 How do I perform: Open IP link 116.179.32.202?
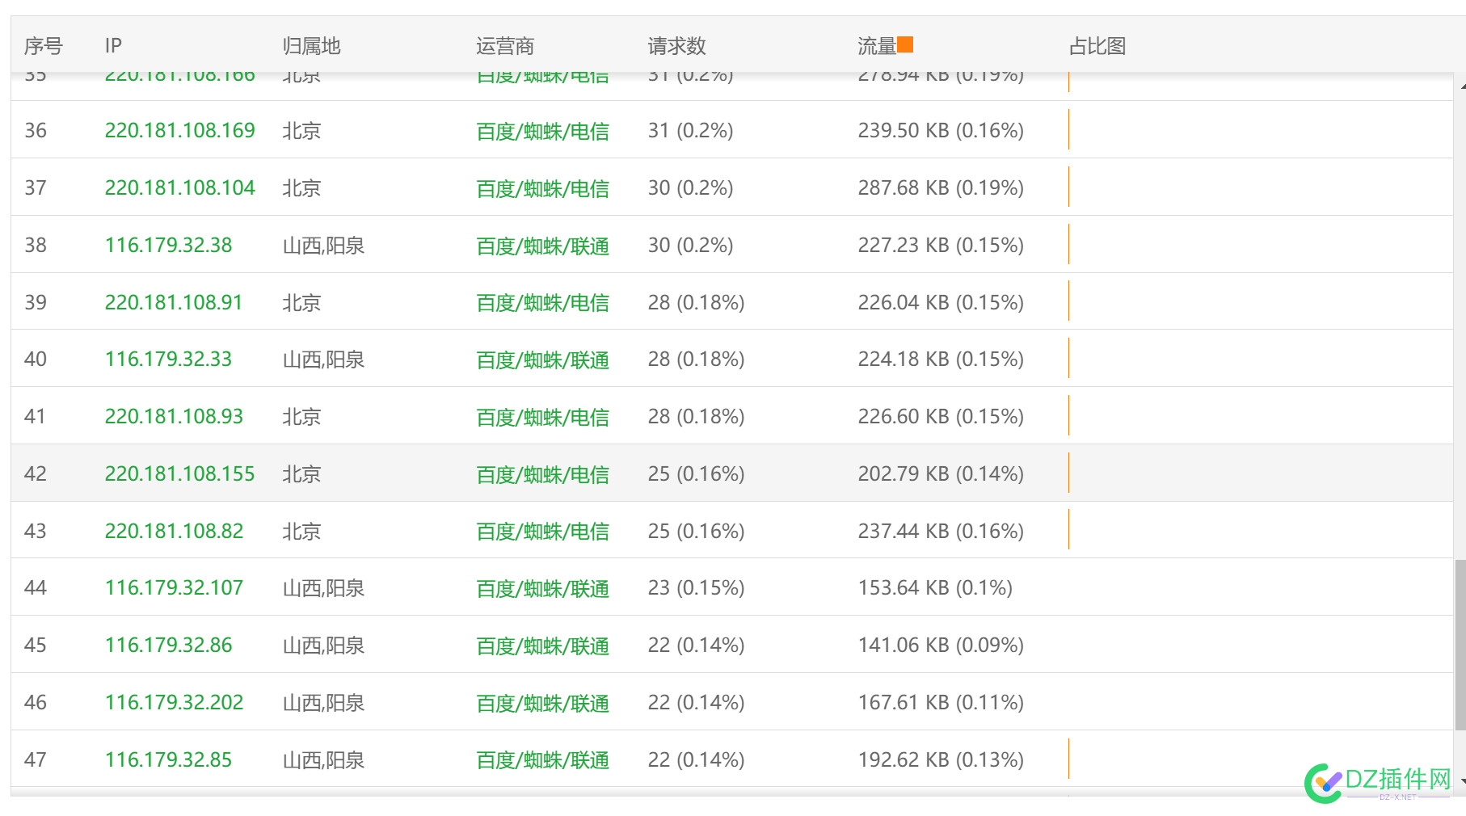click(x=174, y=702)
